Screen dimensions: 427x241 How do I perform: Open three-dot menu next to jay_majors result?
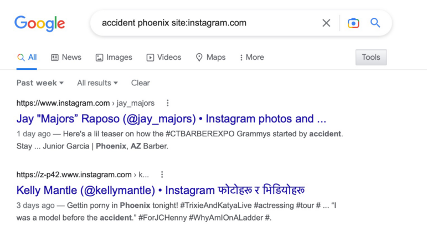tap(167, 103)
